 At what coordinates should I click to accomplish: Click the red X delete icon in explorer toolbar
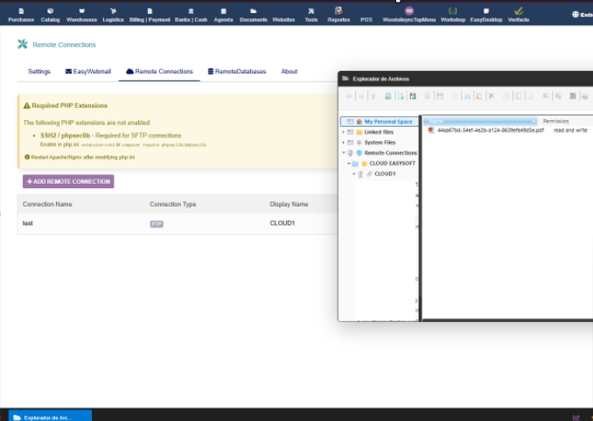tap(492, 96)
